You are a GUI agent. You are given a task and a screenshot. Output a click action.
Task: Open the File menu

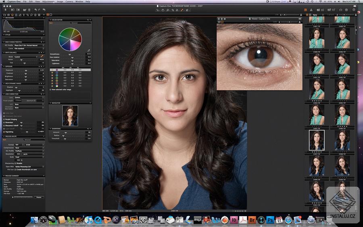[x=25, y=2]
